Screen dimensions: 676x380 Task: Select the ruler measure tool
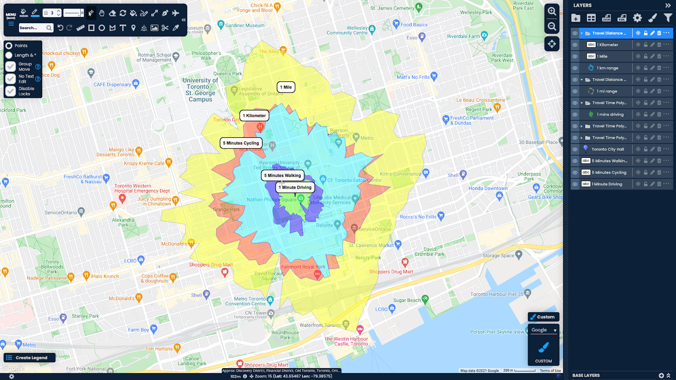tap(81, 28)
